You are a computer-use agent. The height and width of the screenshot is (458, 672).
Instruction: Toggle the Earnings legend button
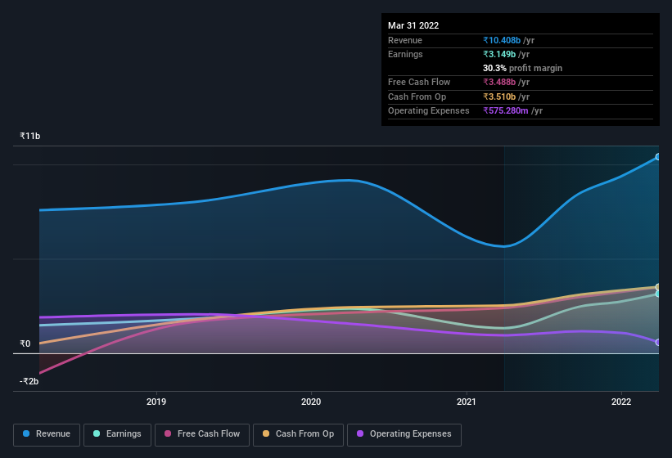pos(117,434)
